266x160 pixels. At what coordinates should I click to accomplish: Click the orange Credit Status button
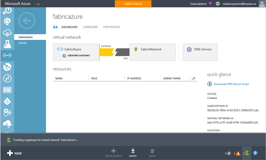click(133, 4)
